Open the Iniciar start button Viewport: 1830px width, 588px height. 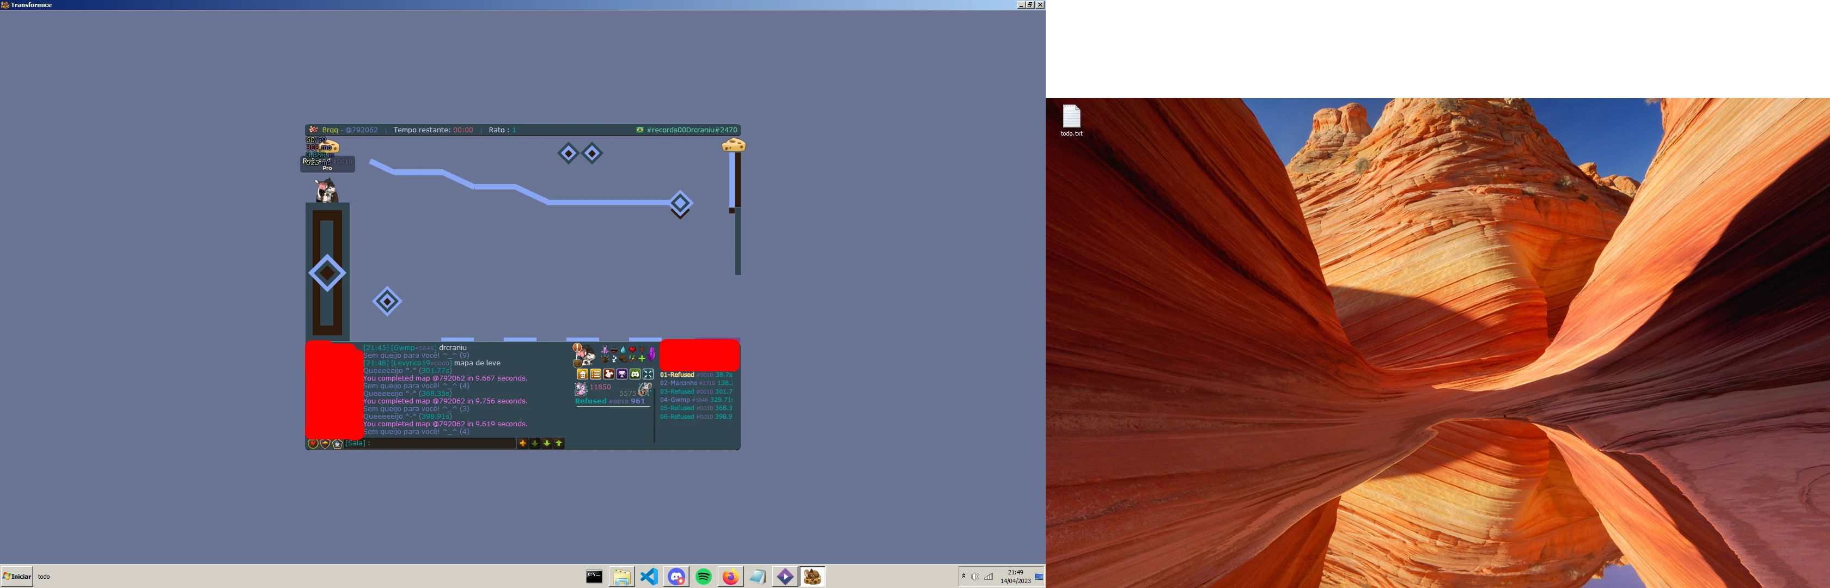click(x=17, y=577)
